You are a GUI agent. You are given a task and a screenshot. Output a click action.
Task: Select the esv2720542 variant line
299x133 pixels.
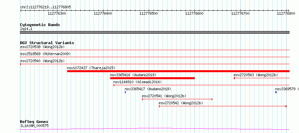[223, 106]
